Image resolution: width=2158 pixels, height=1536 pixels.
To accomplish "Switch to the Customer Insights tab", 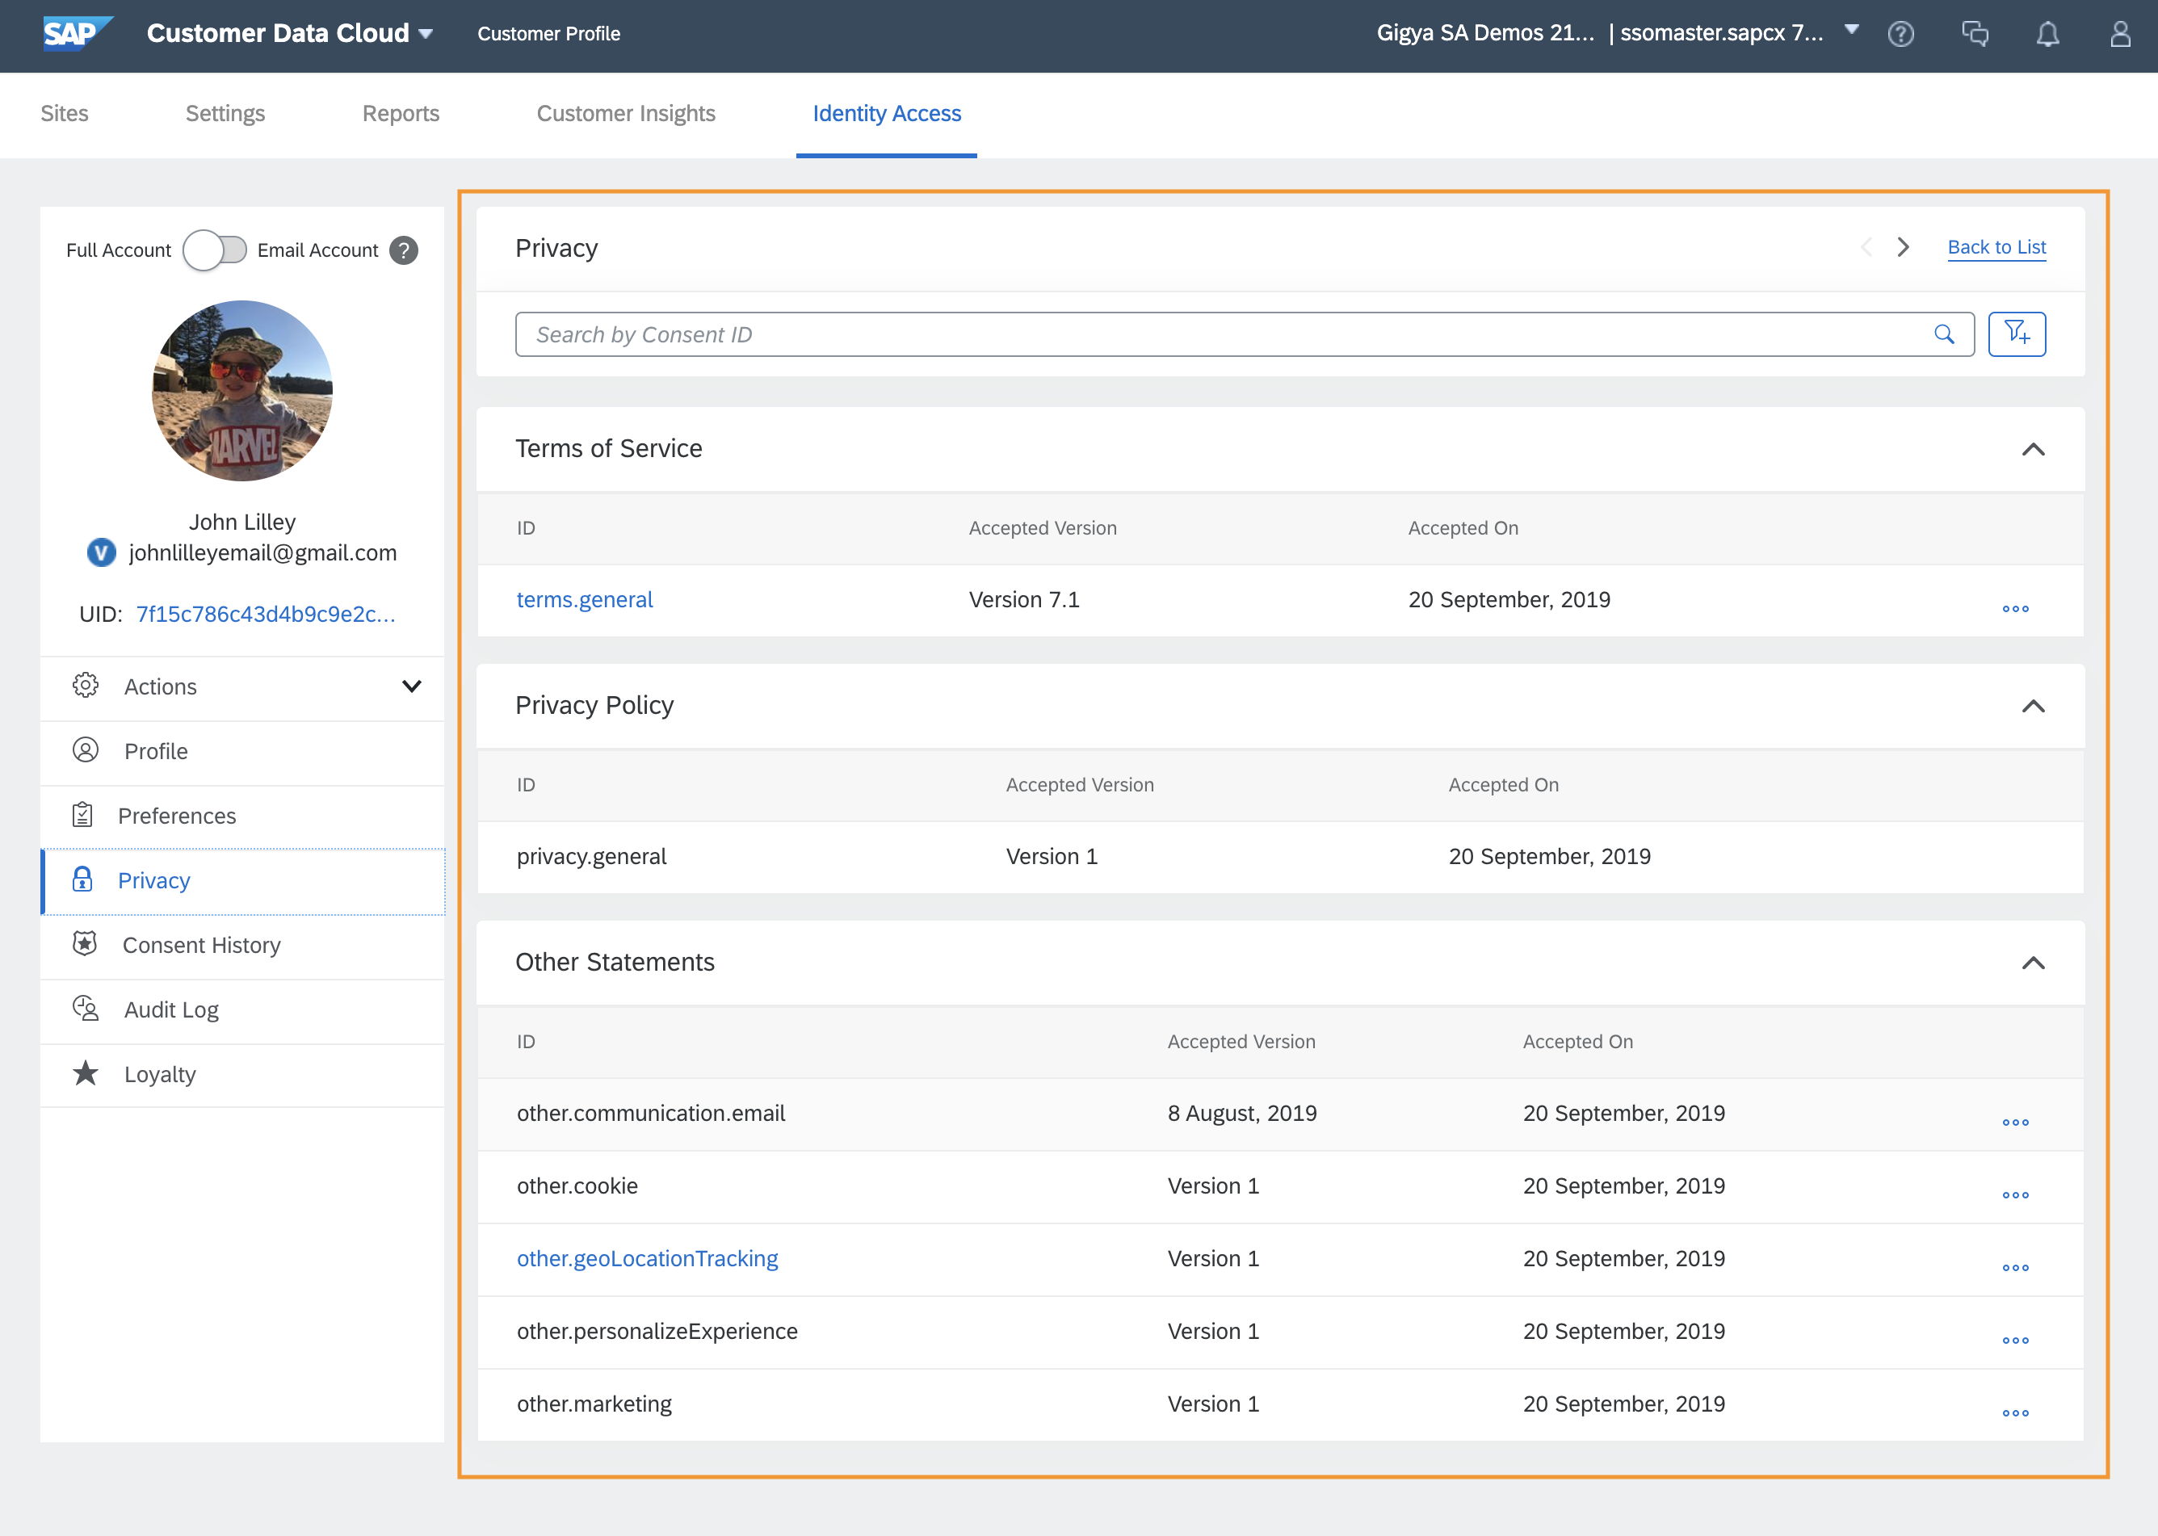I will point(625,114).
